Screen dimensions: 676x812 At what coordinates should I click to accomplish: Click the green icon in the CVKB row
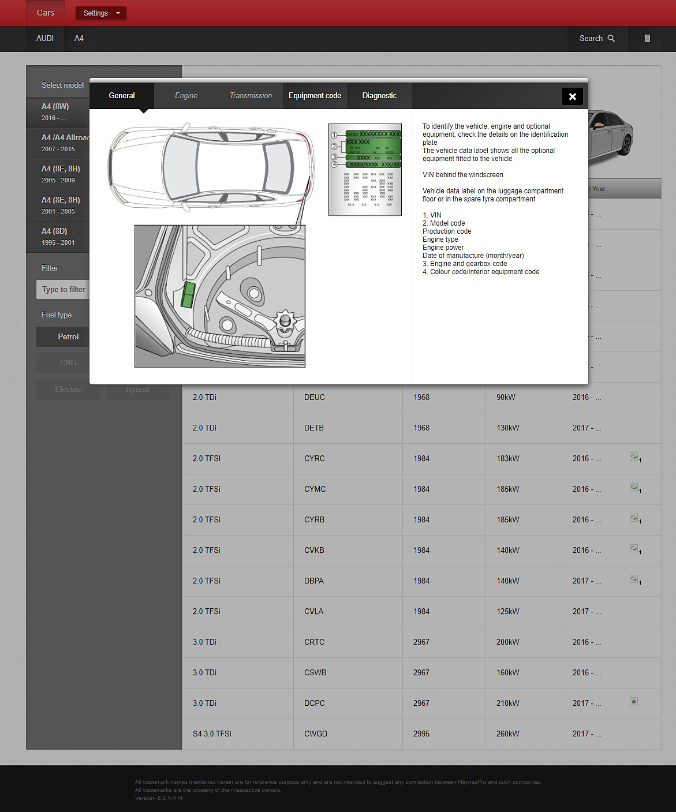click(x=634, y=549)
